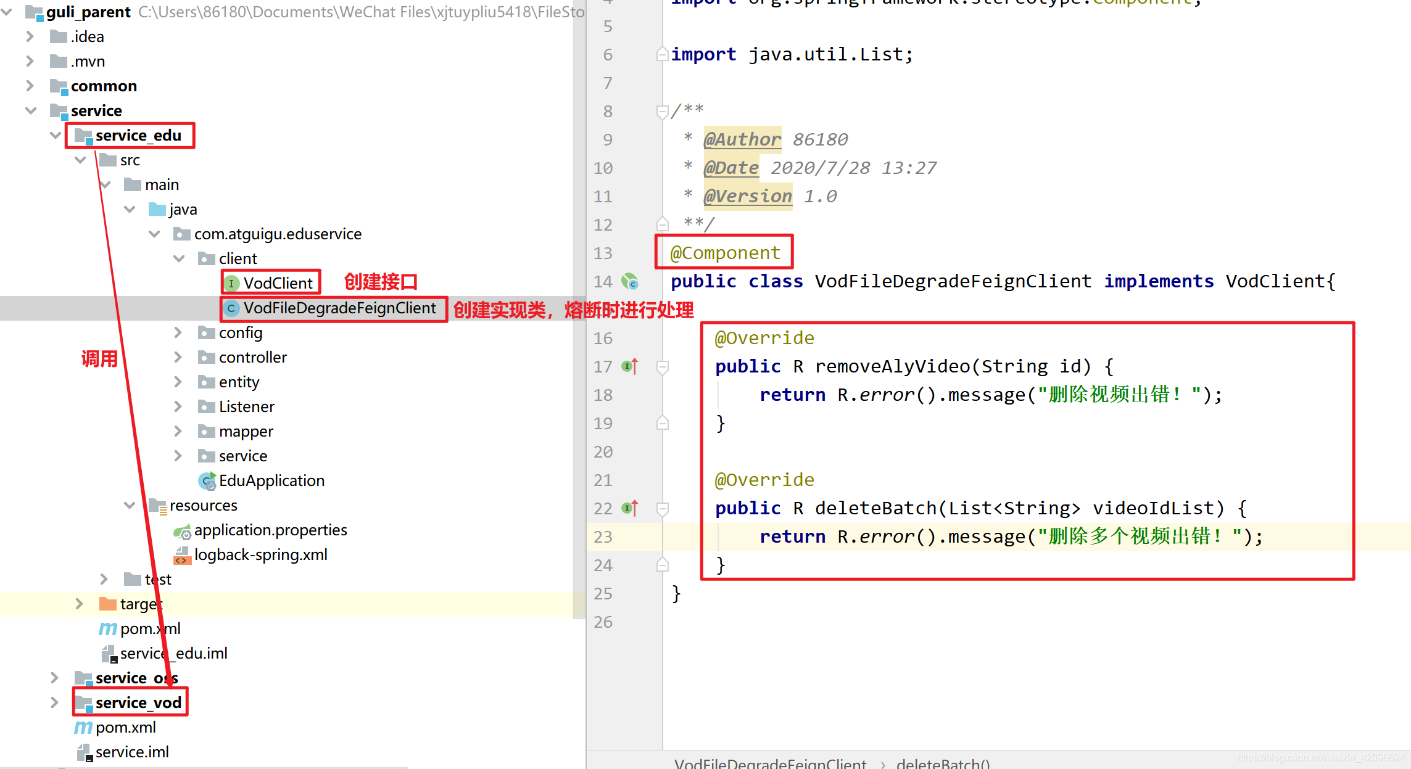Viewport: 1411px width, 769px height.
Task: Click the target folder icon
Action: coord(108,604)
